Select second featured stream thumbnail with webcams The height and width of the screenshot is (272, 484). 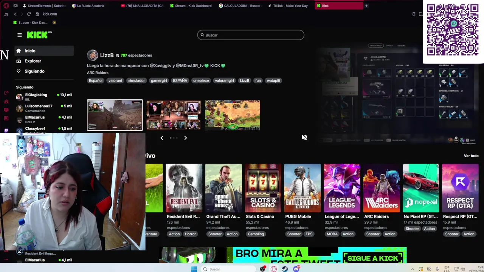[174, 115]
